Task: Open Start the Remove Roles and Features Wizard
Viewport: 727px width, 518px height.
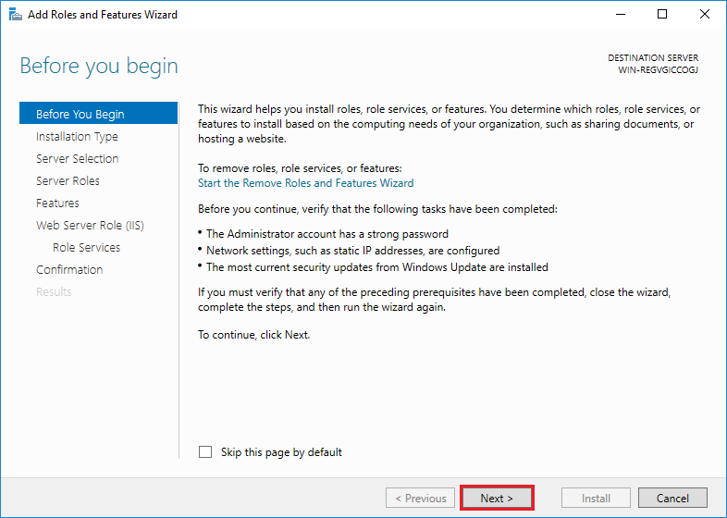Action: 305,183
